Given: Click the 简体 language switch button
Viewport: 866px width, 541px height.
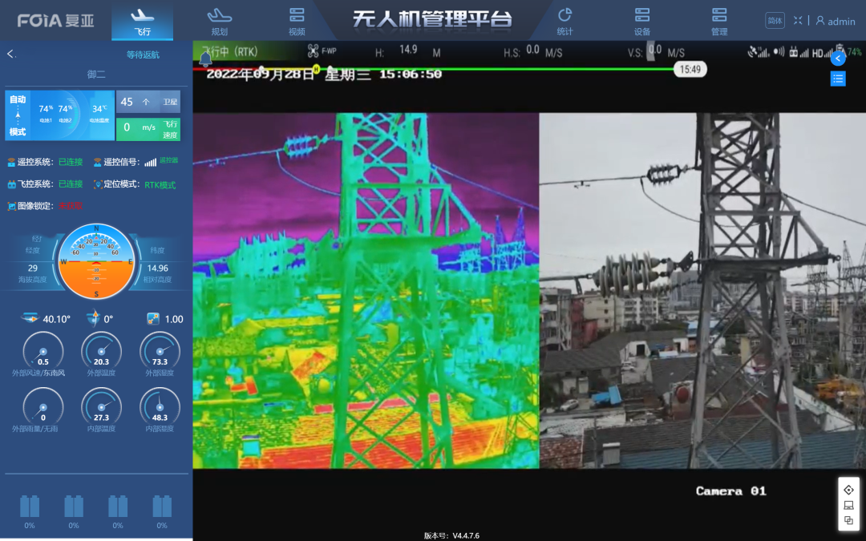Looking at the screenshot, I should point(775,21).
